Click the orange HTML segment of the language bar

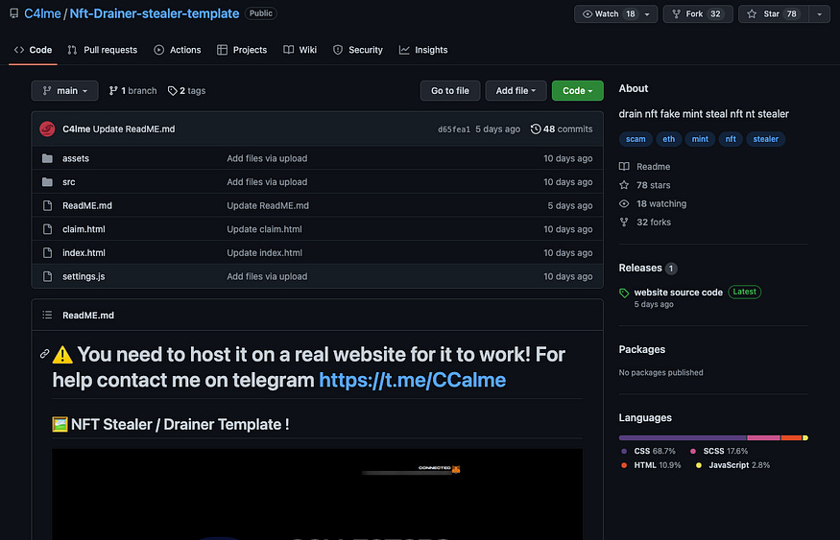(791, 437)
